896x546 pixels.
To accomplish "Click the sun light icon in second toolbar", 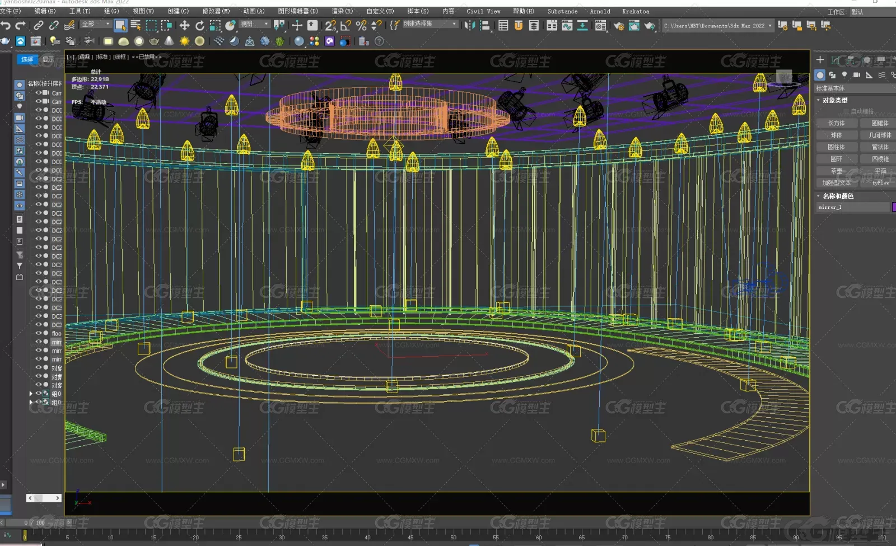I will tap(184, 41).
